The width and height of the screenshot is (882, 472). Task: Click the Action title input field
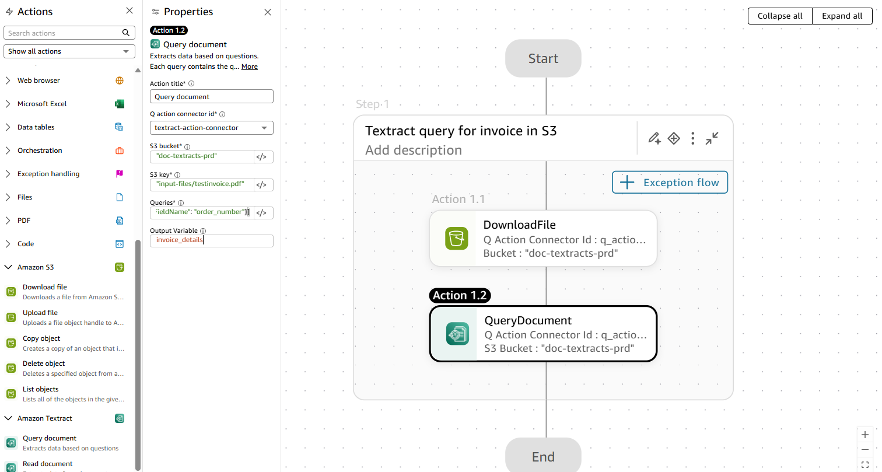pos(212,97)
